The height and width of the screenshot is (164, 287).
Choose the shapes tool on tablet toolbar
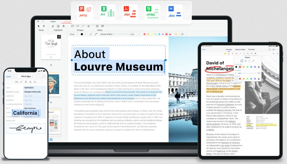pos(248,54)
